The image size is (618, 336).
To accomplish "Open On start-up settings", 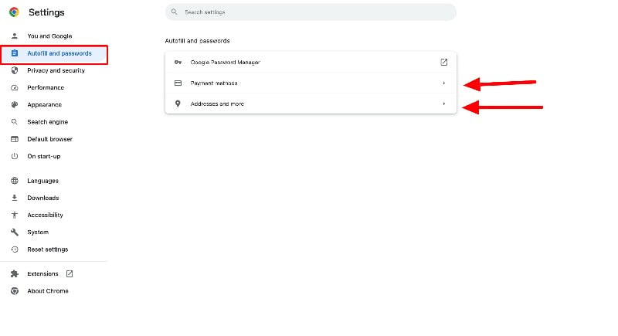I will click(x=43, y=156).
